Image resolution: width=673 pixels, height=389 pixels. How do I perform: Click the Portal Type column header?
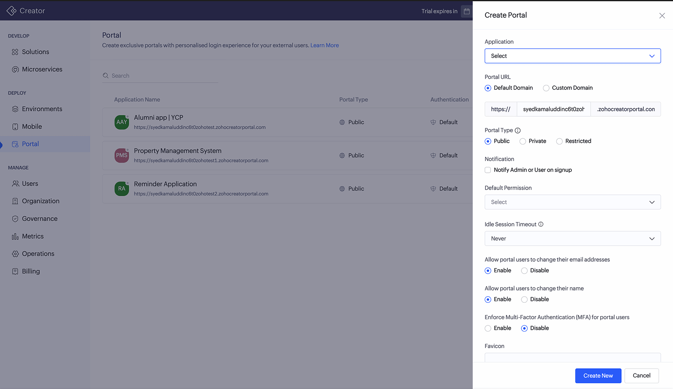(x=353, y=100)
